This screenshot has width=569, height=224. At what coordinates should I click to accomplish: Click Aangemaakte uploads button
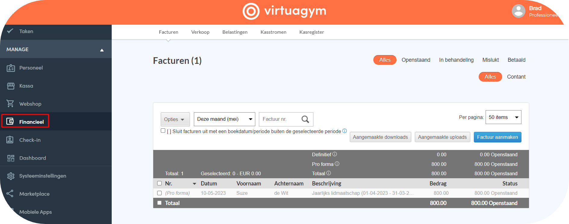click(x=442, y=137)
